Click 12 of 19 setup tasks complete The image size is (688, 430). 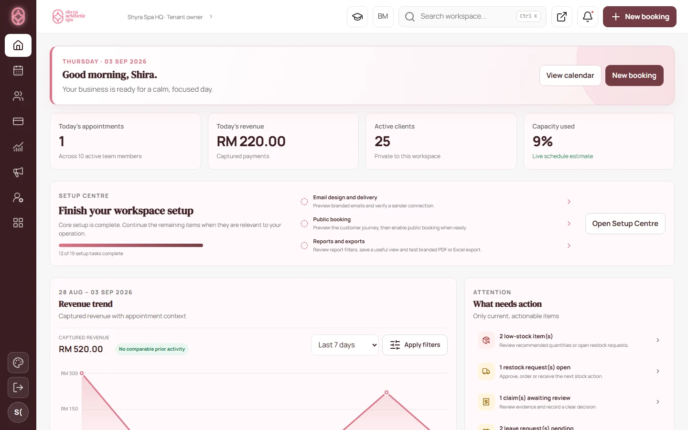91,254
